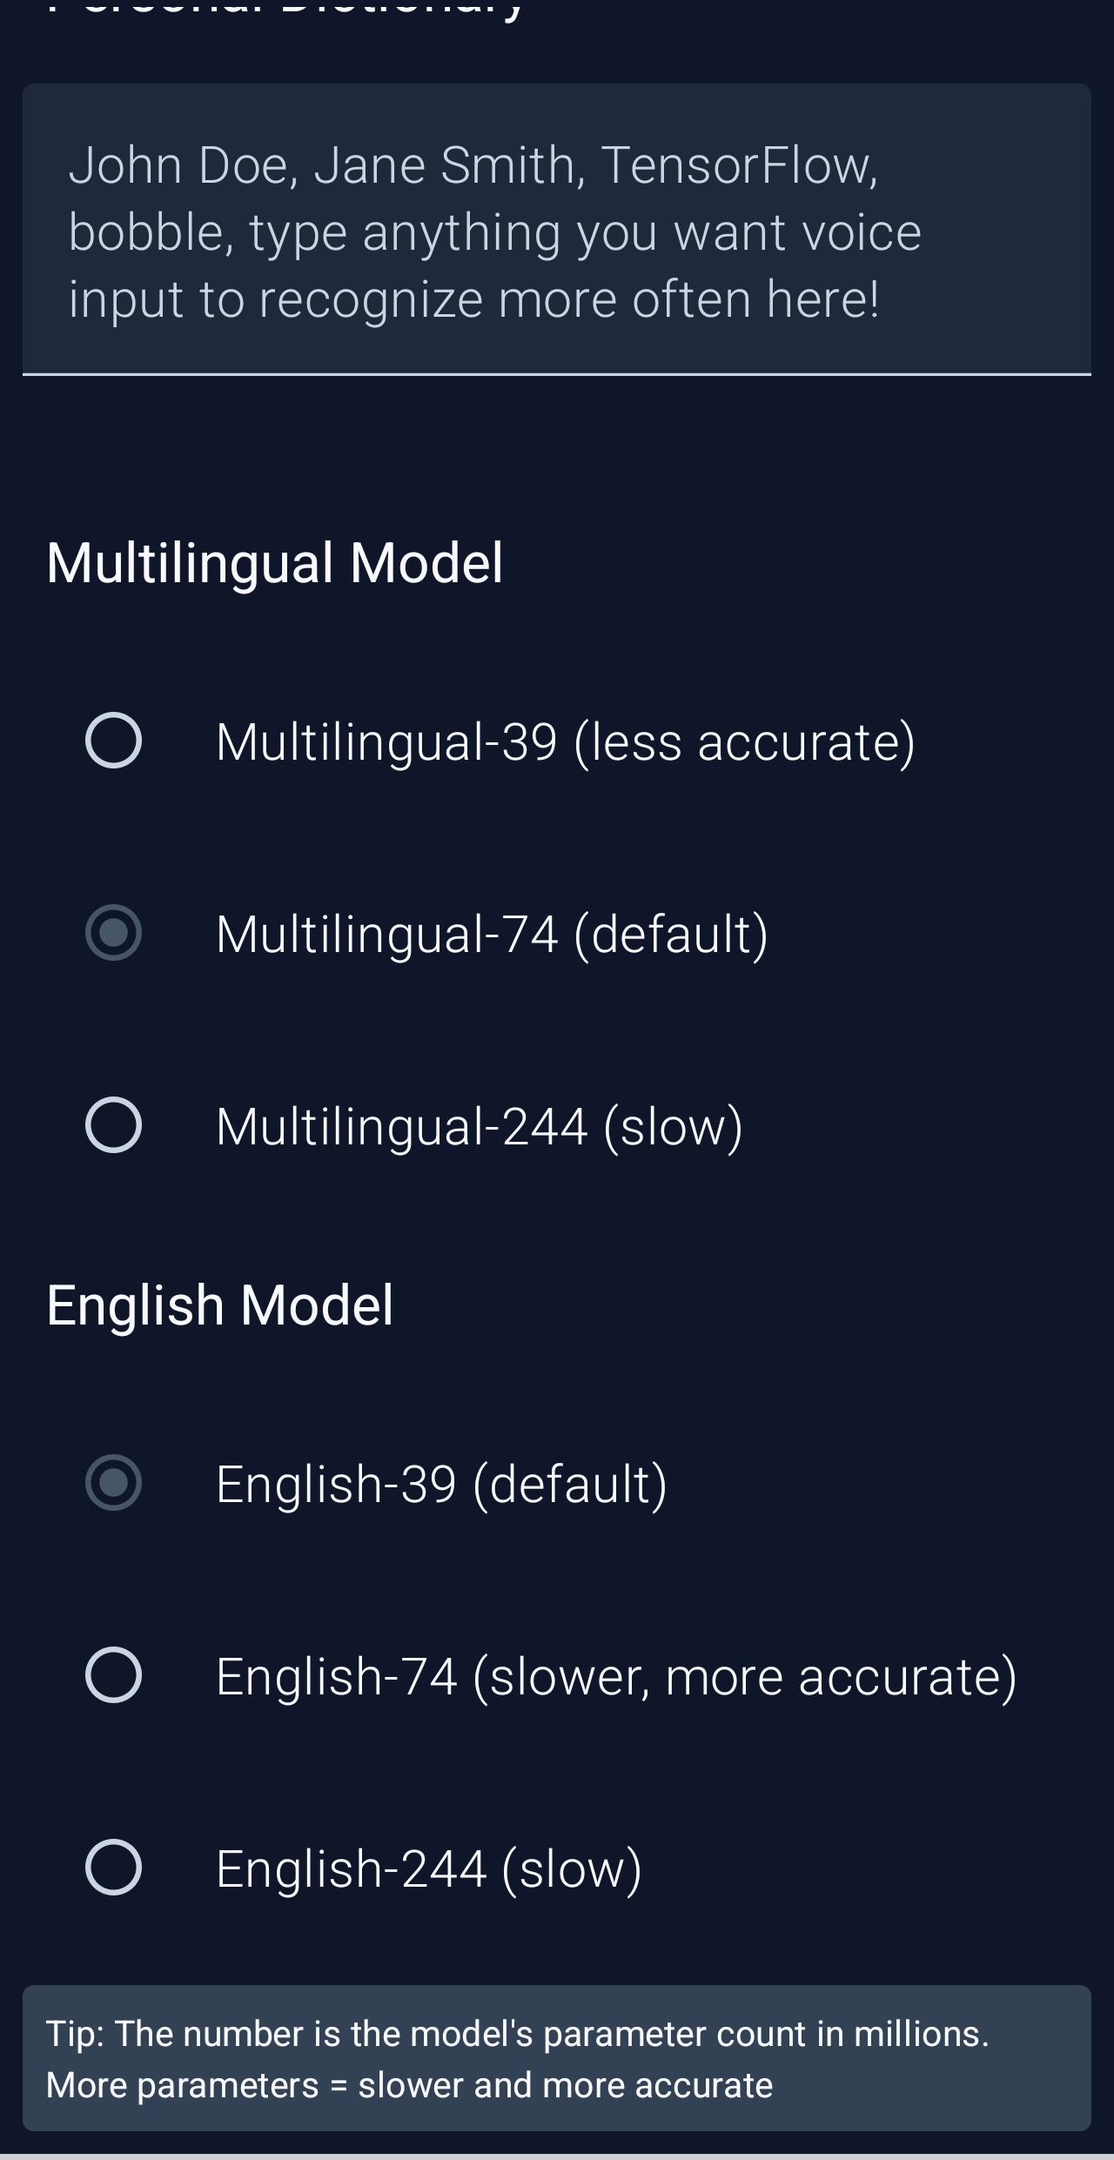Image resolution: width=1114 pixels, height=2160 pixels.
Task: Click the "Tip: The number is" line
Action: click(x=517, y=2034)
